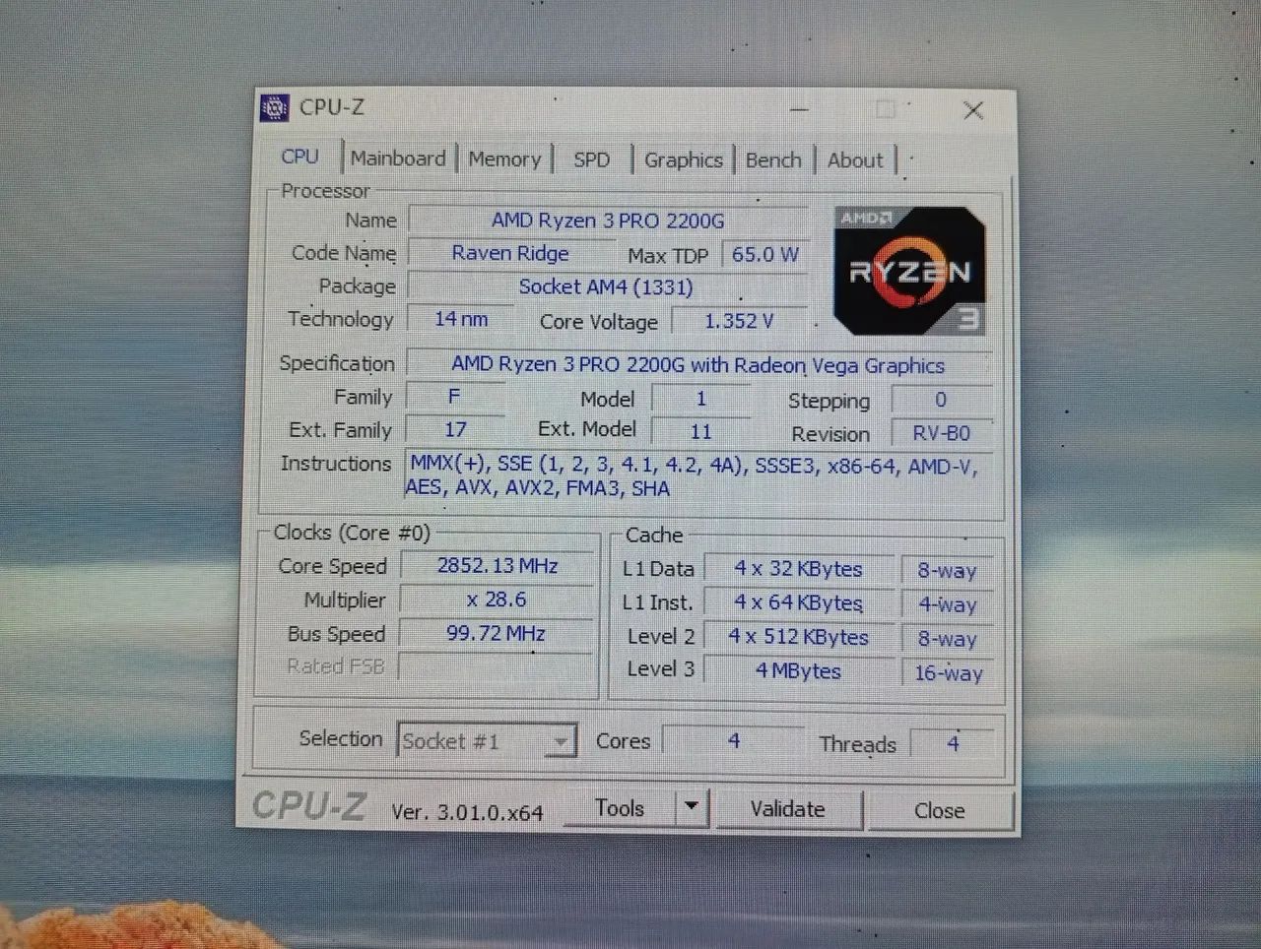The image size is (1261, 949).
Task: Open the Socket #1 selection combo box
Action: pyautogui.click(x=487, y=740)
